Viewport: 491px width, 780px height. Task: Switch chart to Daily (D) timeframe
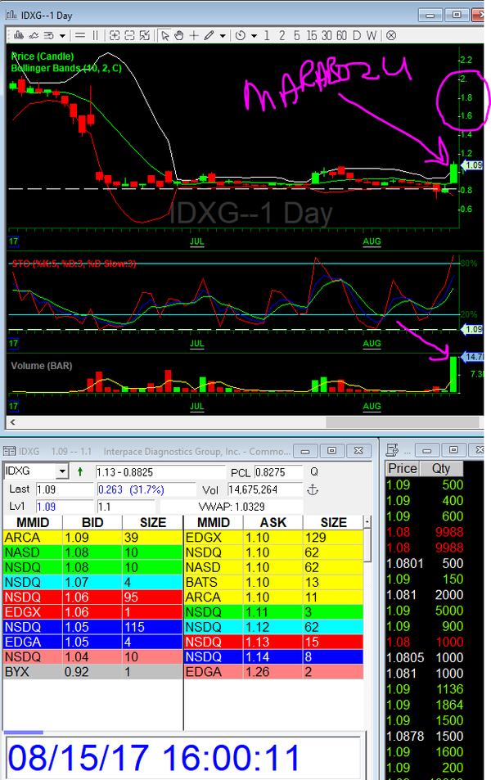tap(358, 35)
